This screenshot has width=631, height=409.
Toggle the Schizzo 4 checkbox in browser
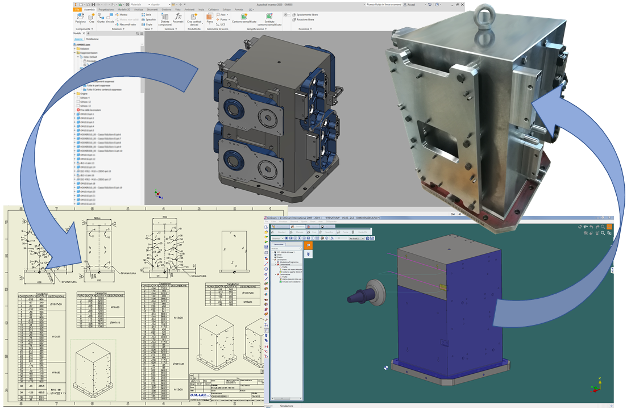click(x=77, y=98)
